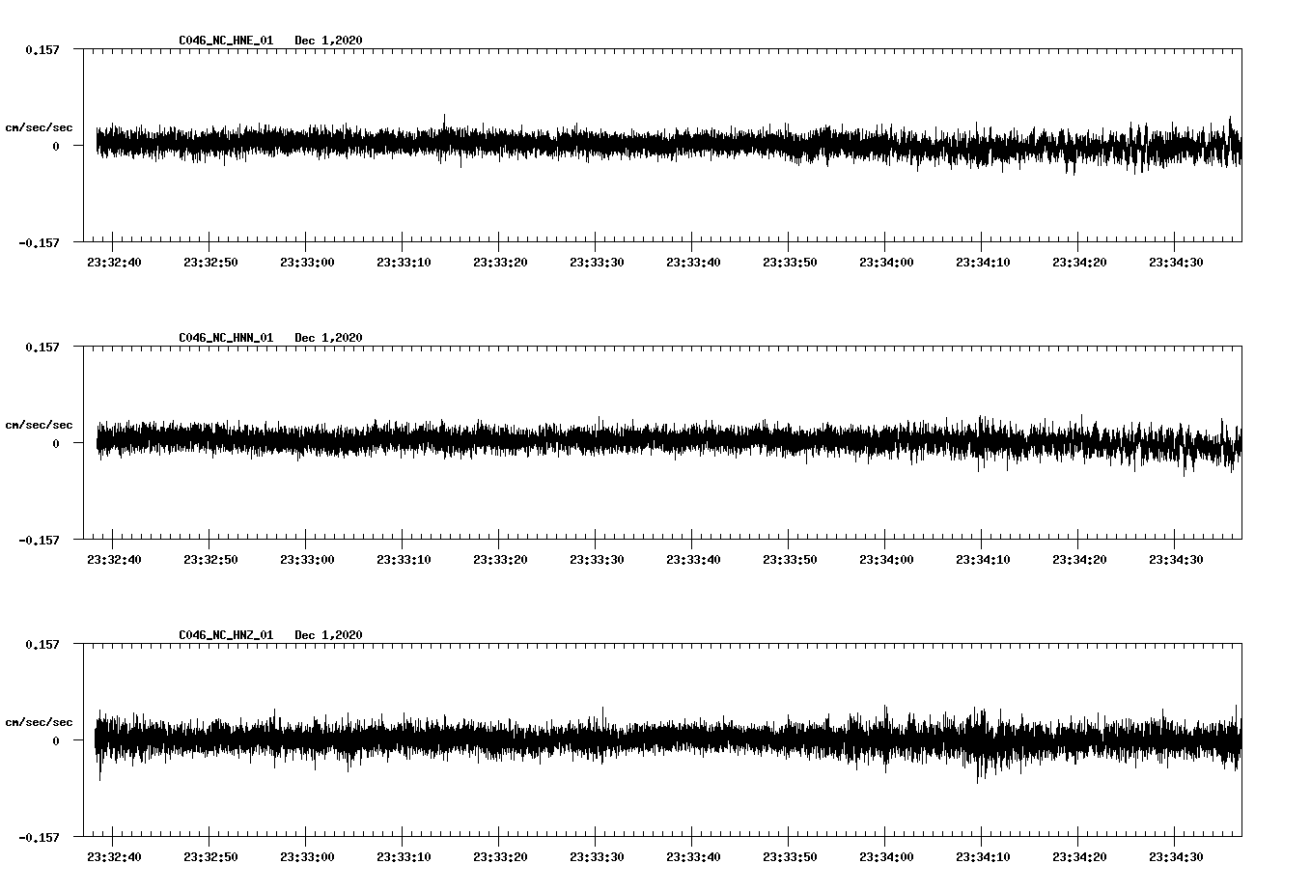Click the Dec 1,2020 label on bottom plot
This screenshot has height=892, width=1311.
[329, 635]
